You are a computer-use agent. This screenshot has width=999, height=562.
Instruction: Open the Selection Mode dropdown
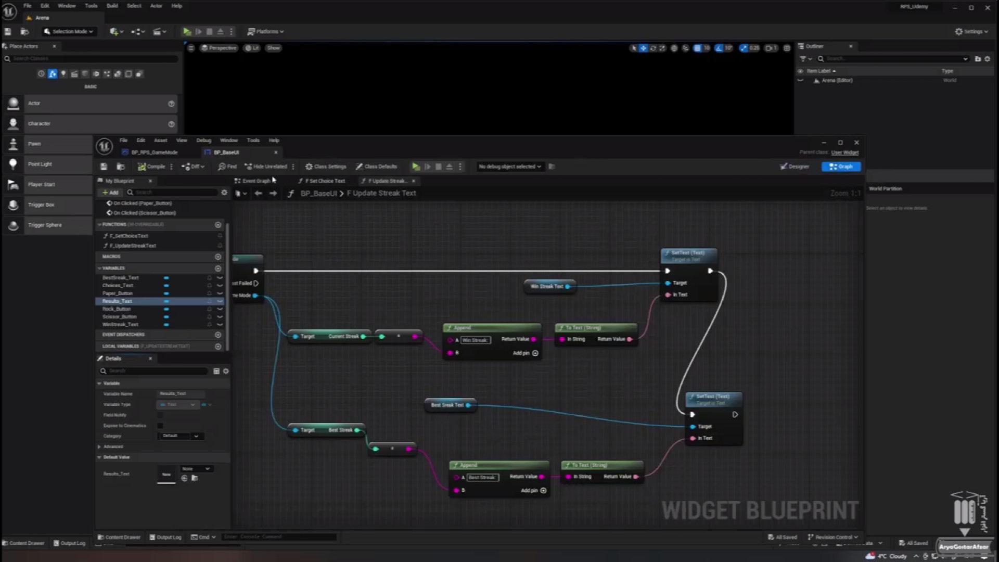click(69, 32)
